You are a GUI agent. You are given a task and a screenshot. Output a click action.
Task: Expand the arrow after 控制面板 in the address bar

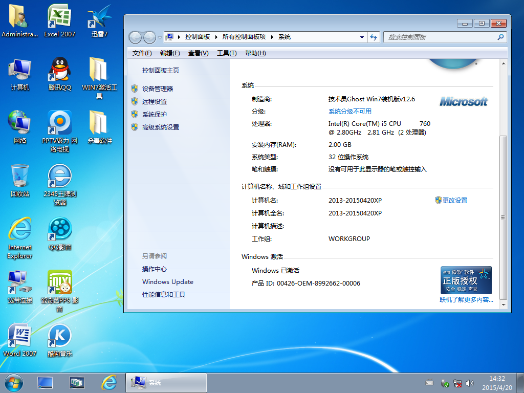(x=216, y=37)
